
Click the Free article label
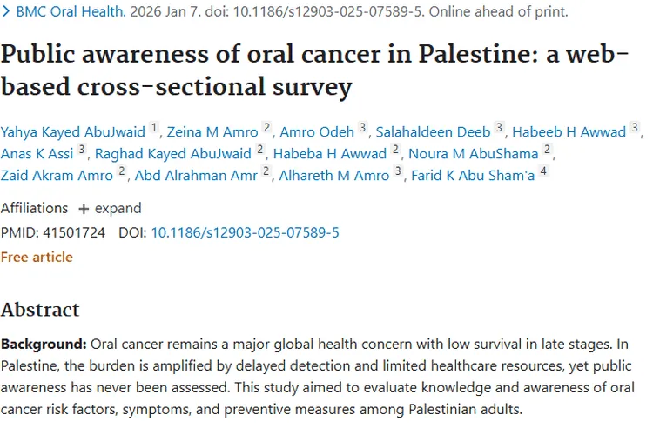37,257
